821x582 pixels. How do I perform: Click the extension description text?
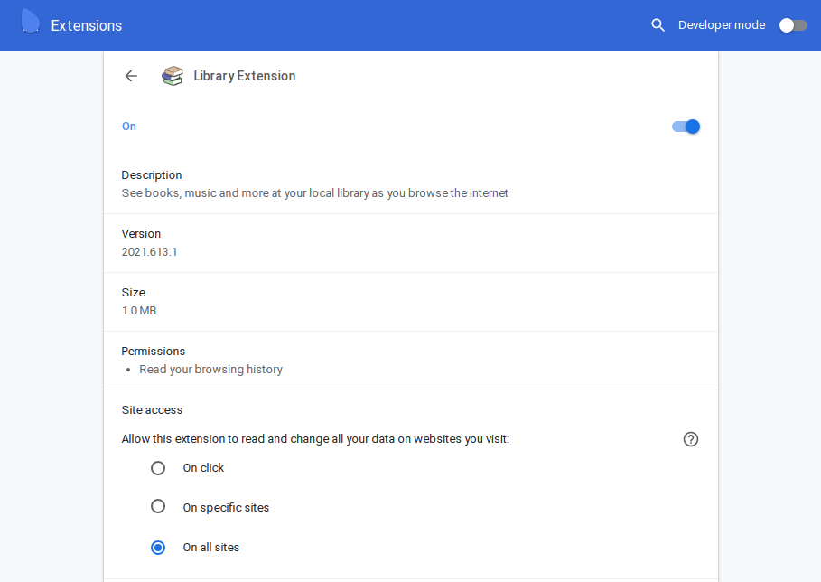pos(314,193)
